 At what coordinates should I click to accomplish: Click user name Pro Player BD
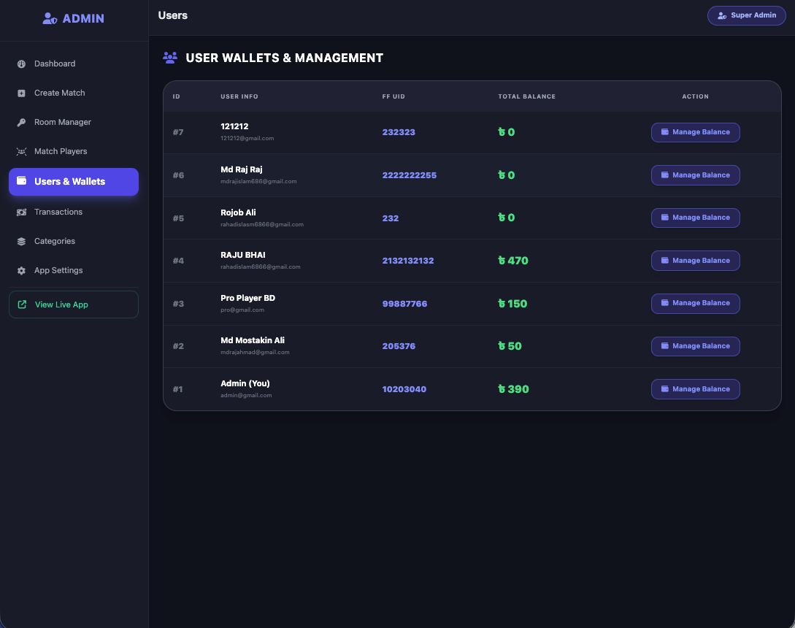tap(248, 298)
